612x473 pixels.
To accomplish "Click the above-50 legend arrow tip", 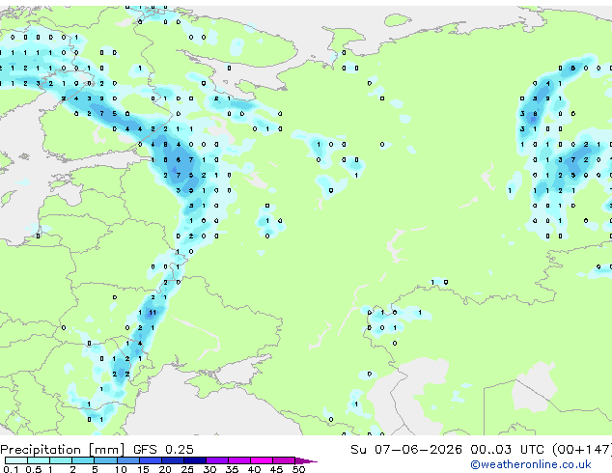I will (x=306, y=460).
